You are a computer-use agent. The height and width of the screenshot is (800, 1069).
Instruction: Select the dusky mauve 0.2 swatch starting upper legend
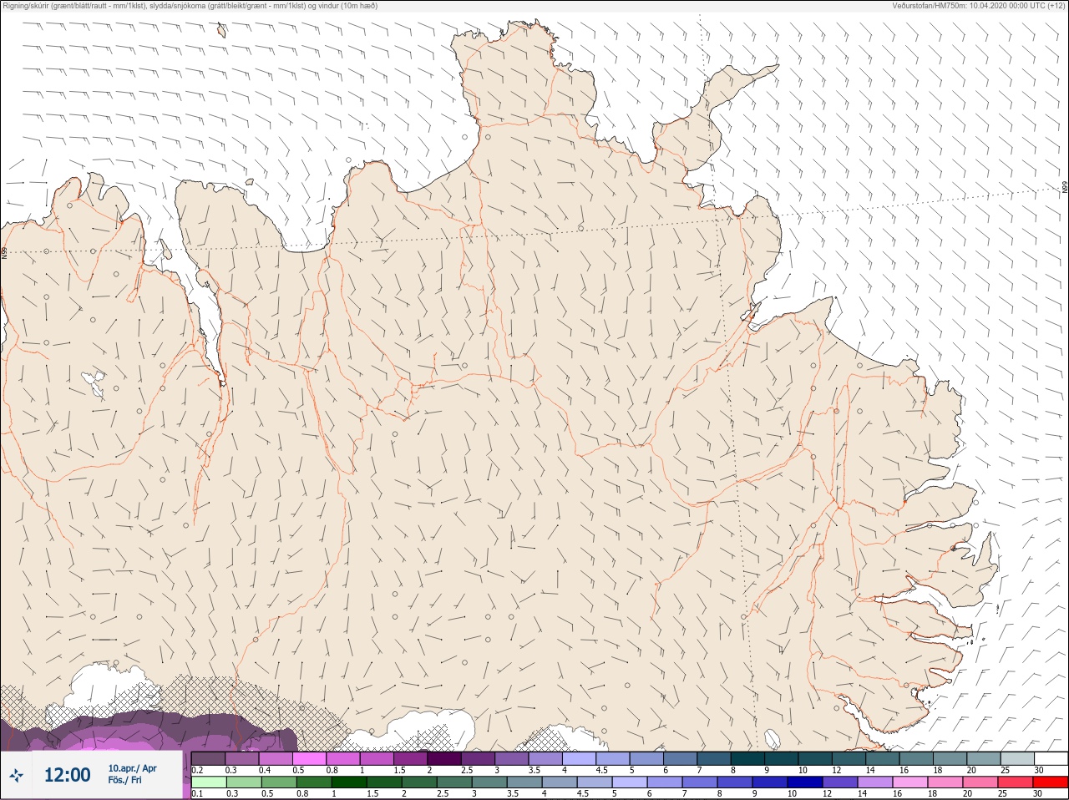coord(209,758)
